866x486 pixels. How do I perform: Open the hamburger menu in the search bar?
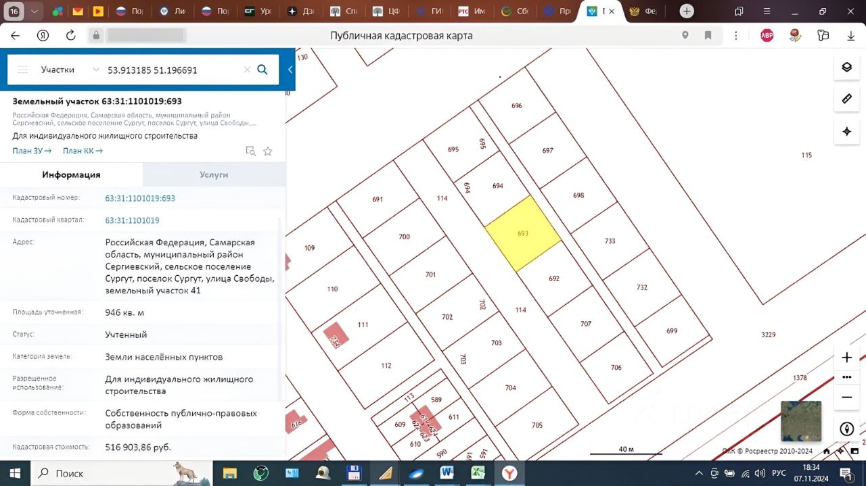coord(22,70)
